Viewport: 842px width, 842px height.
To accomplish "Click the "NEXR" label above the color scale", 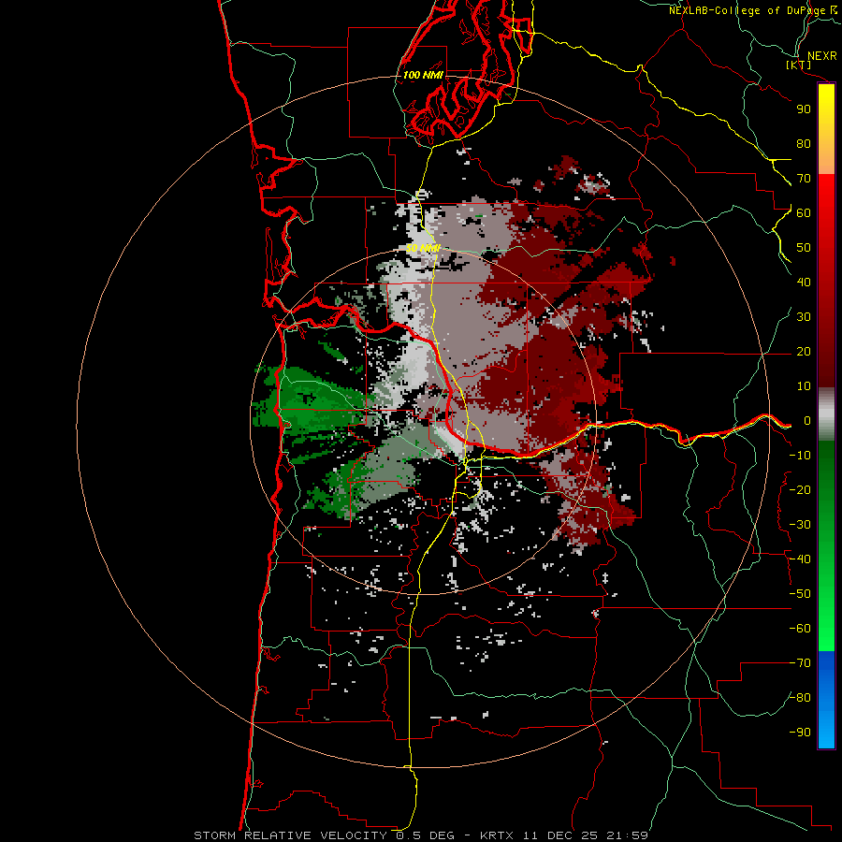I will (x=821, y=56).
